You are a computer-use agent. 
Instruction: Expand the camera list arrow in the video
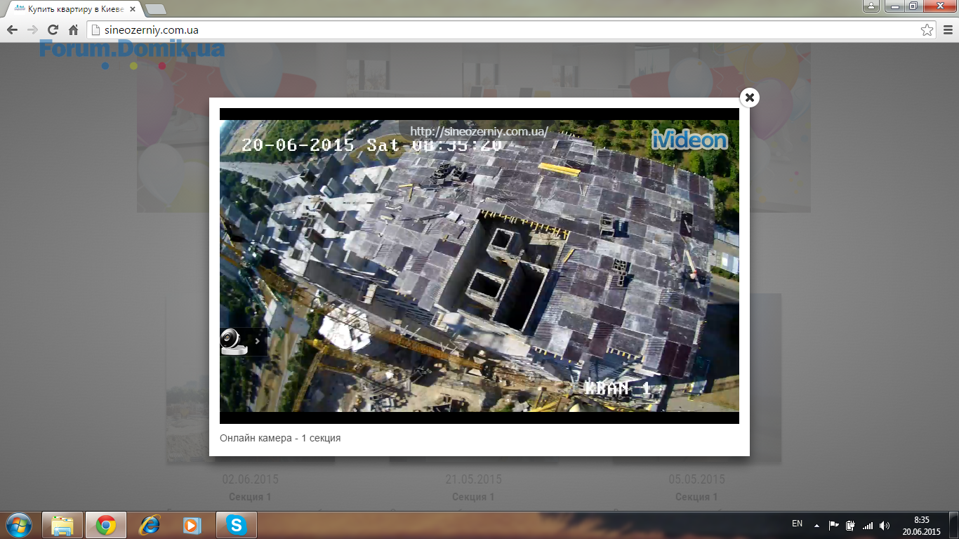coord(258,341)
